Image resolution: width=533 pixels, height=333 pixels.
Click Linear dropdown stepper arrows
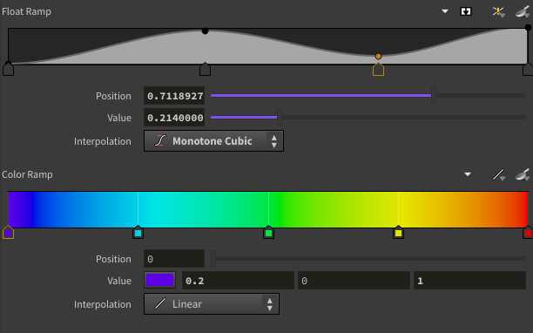pyautogui.click(x=270, y=304)
